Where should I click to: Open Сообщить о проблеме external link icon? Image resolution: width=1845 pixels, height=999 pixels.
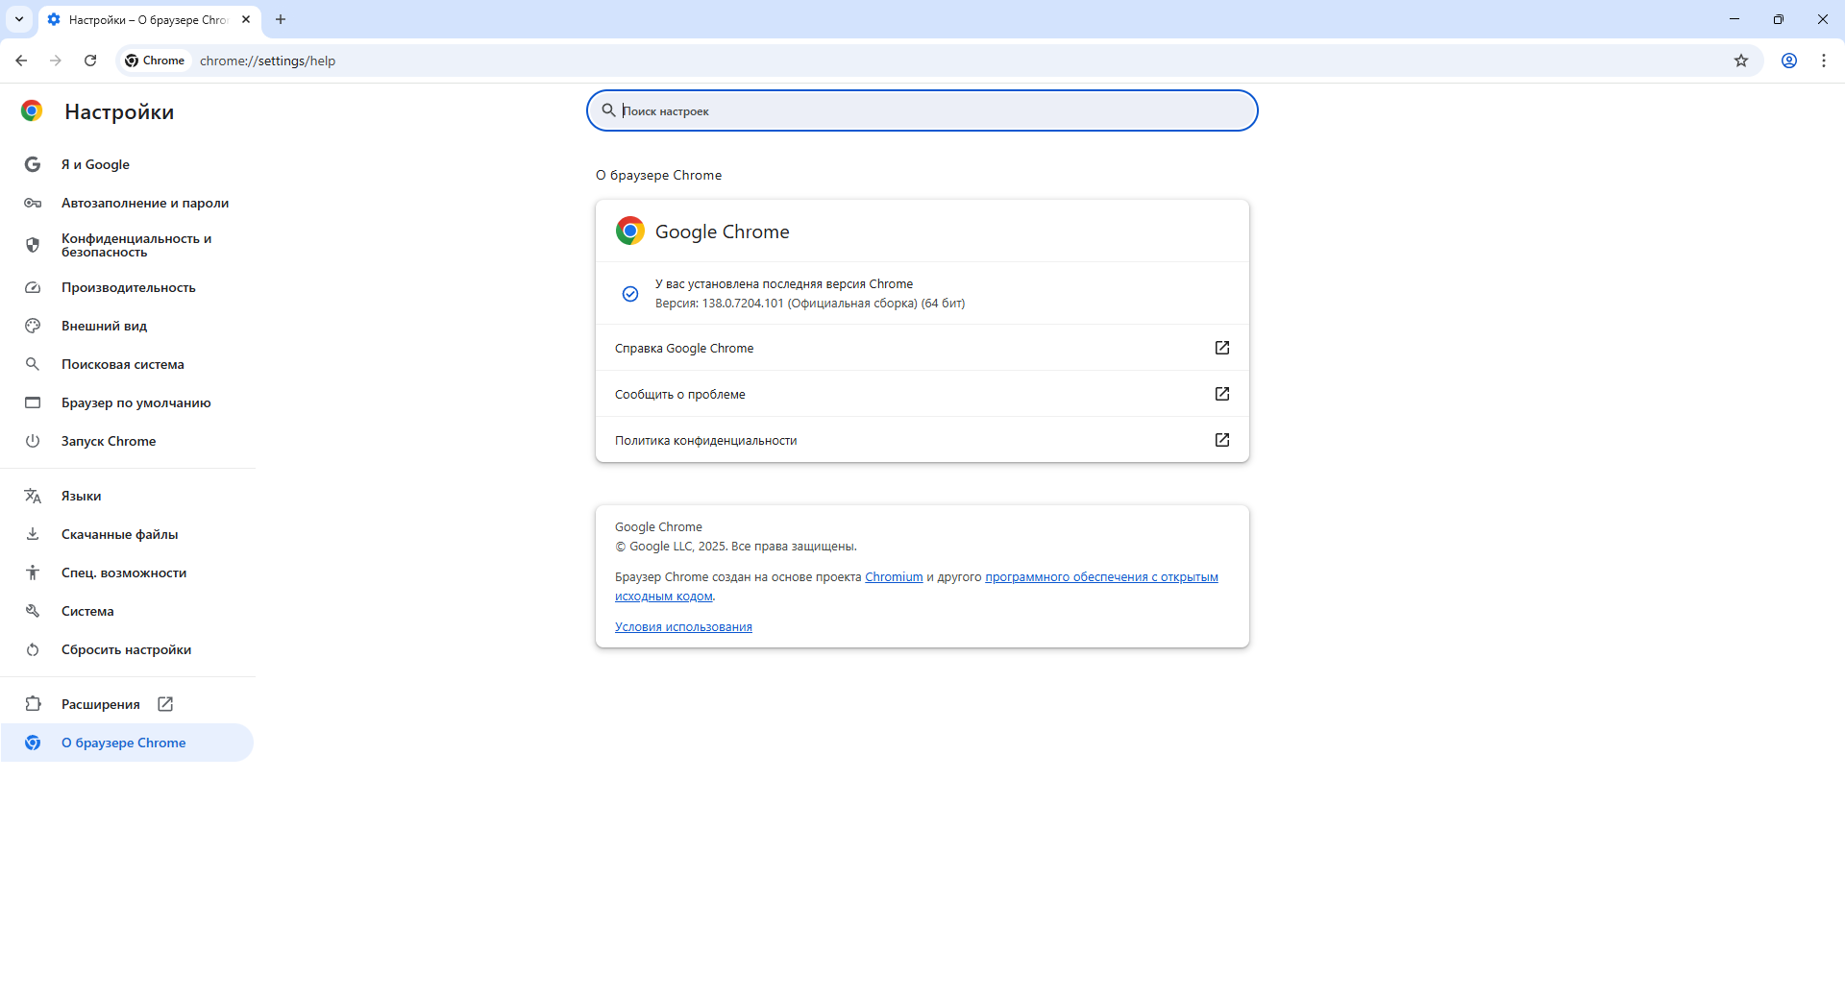[x=1221, y=394]
